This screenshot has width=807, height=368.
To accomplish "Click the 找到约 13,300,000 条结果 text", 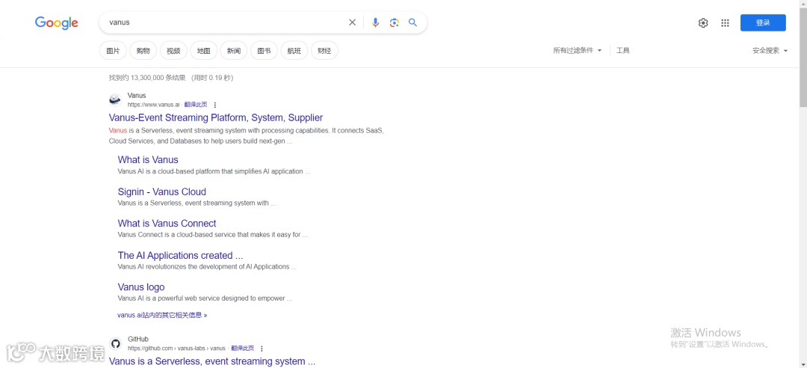I will click(147, 78).
